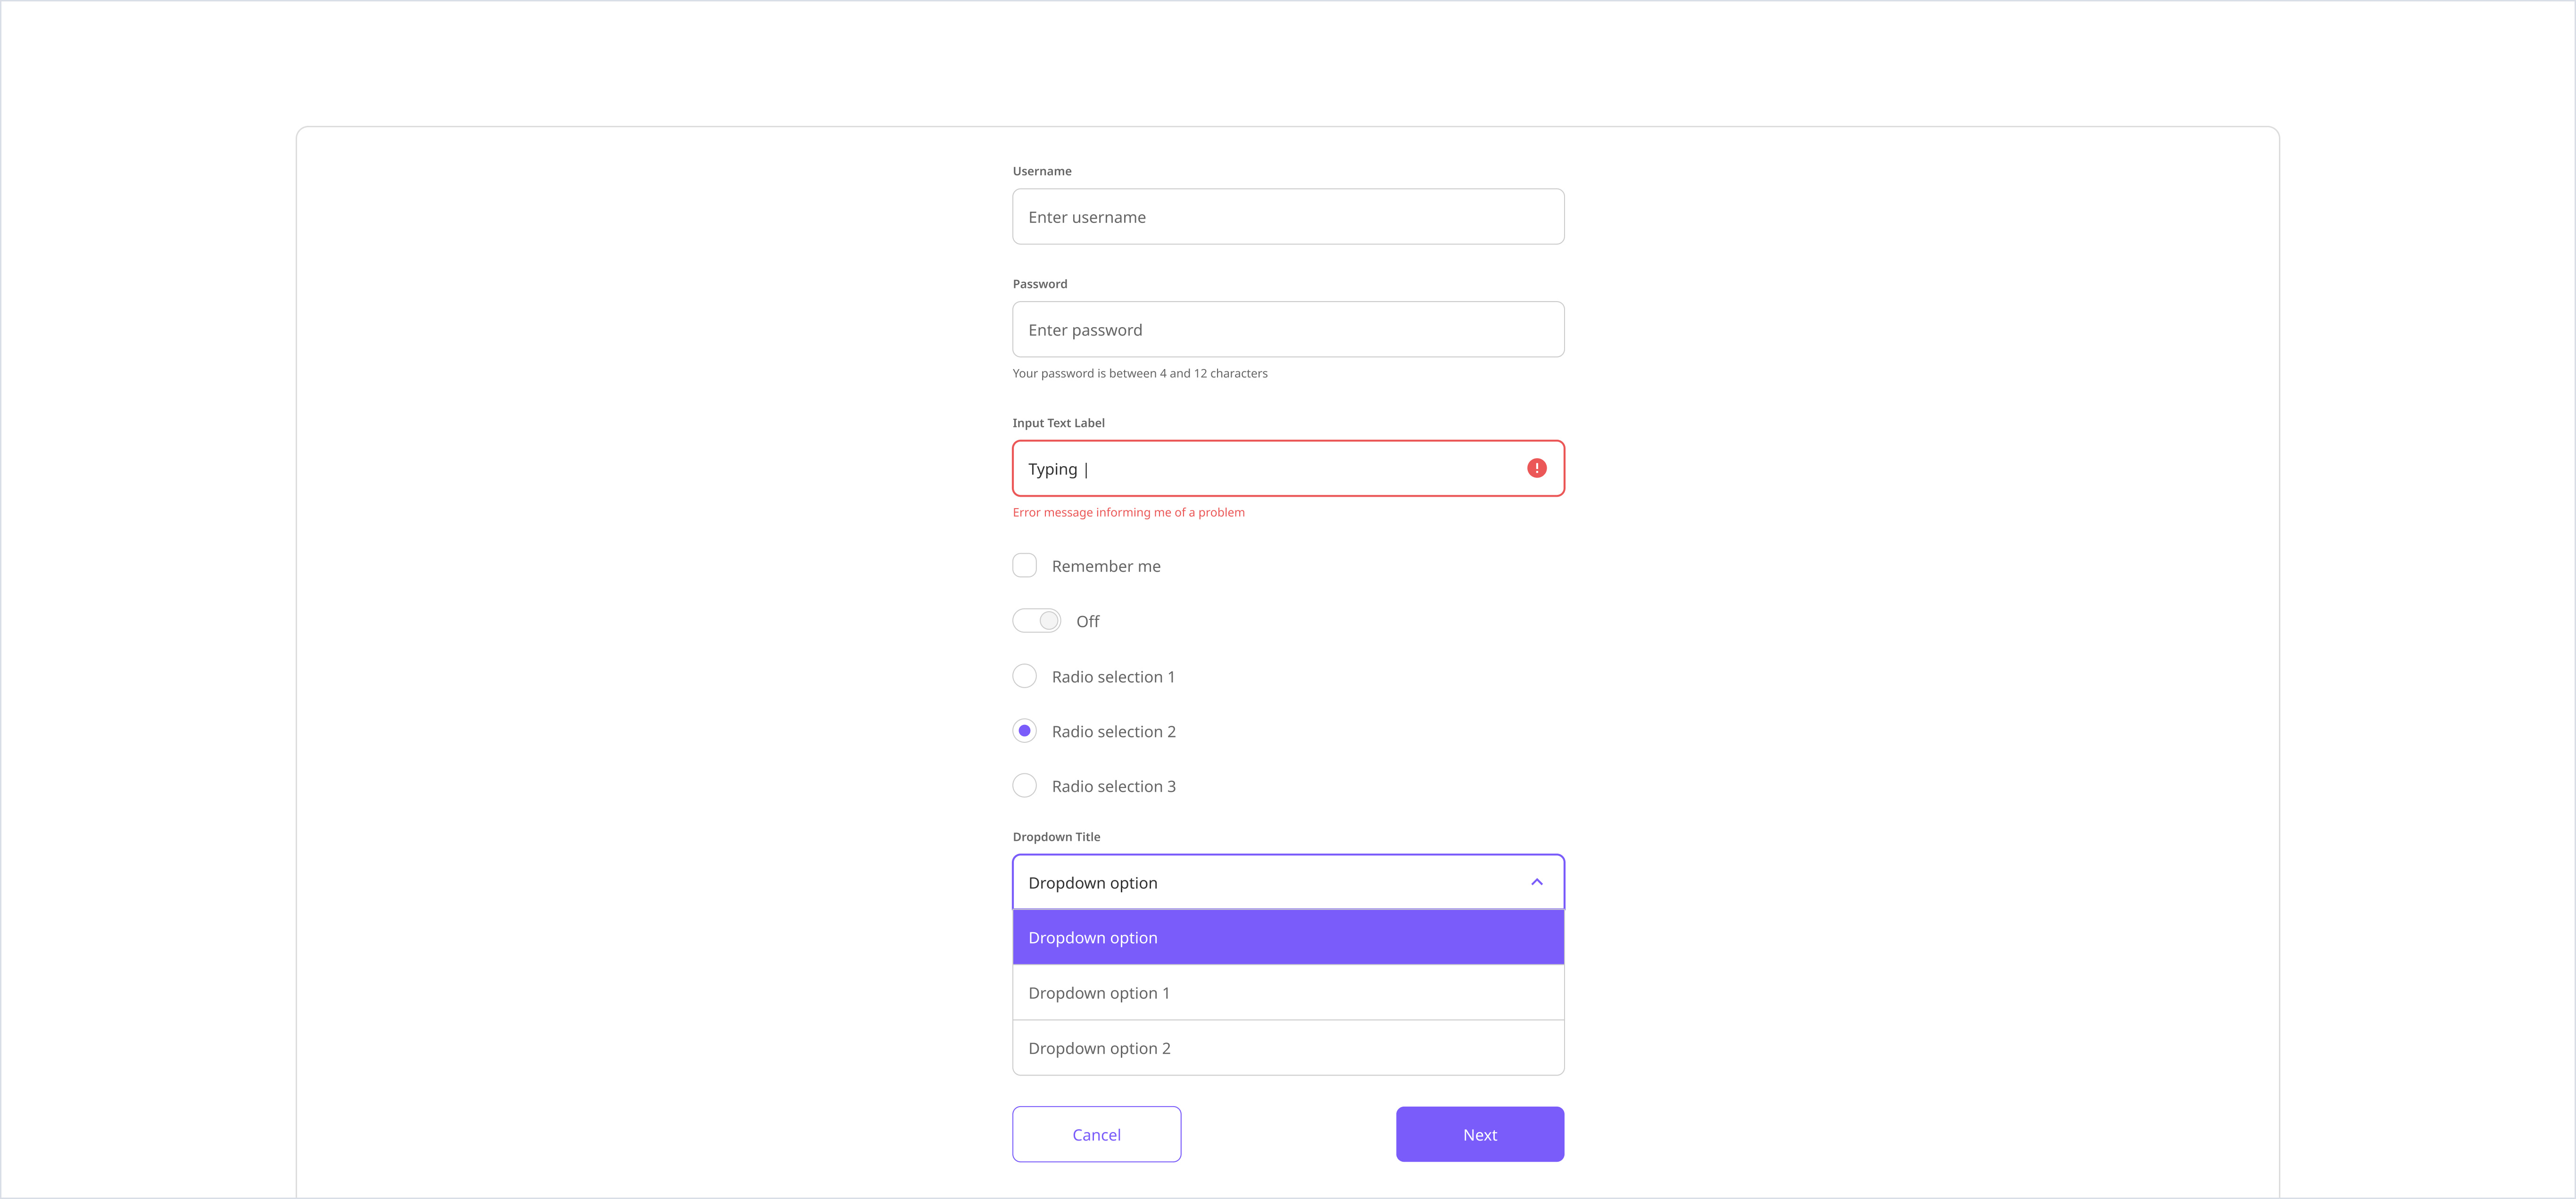
Task: Choose the Radio selection 2 option
Action: click(1024, 731)
